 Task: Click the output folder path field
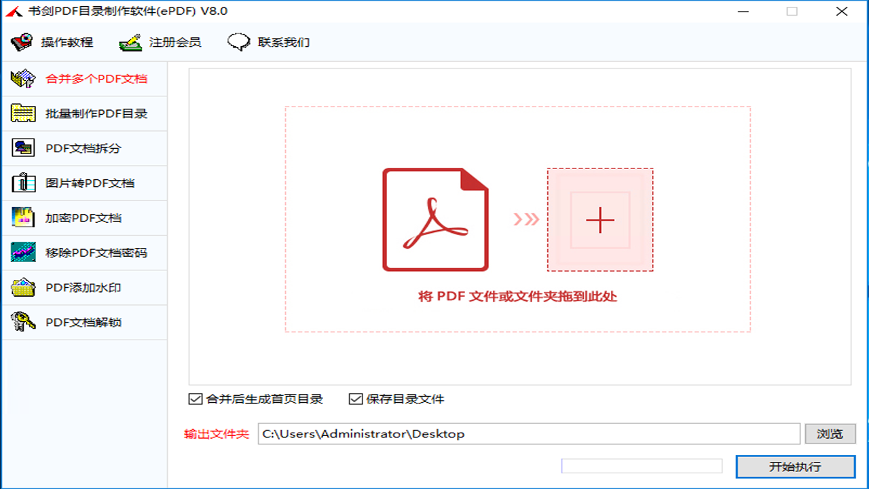(x=530, y=433)
